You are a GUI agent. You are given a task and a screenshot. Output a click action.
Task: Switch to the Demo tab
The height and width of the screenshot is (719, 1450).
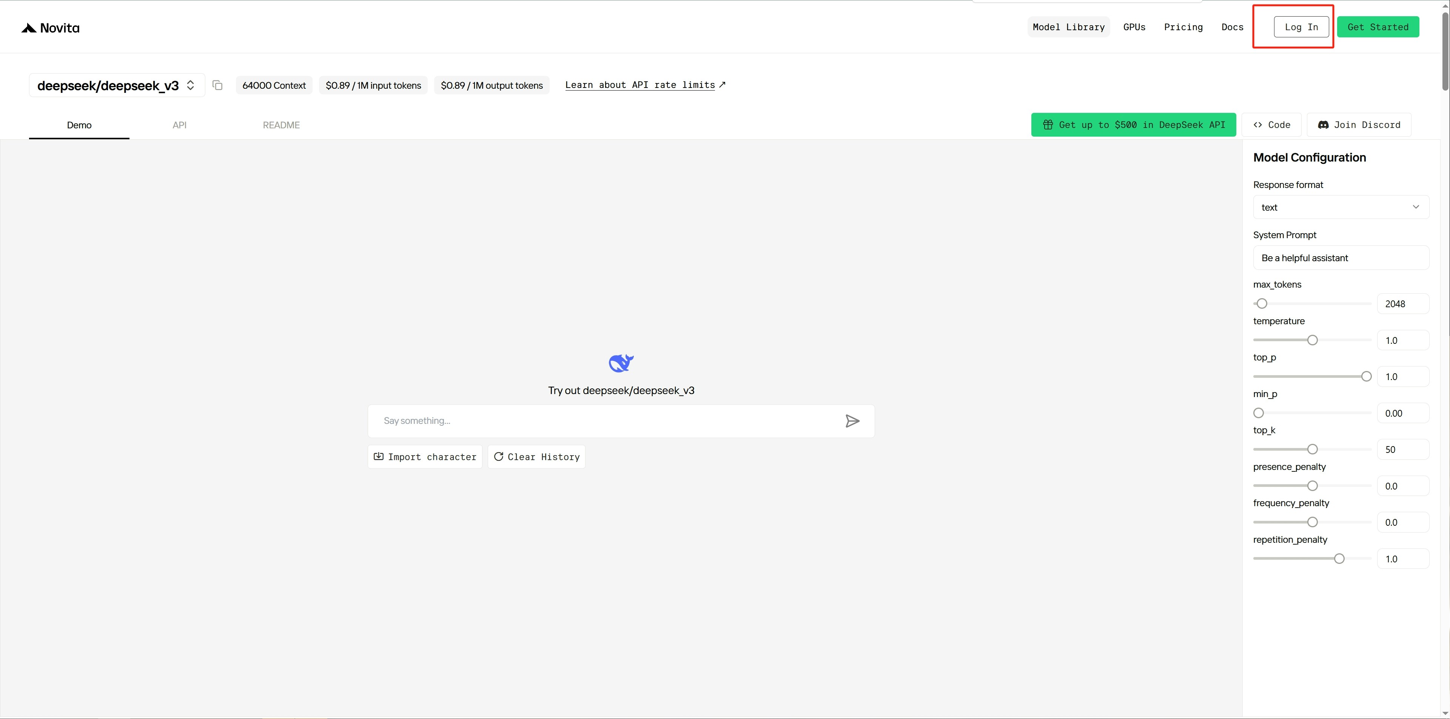click(79, 125)
